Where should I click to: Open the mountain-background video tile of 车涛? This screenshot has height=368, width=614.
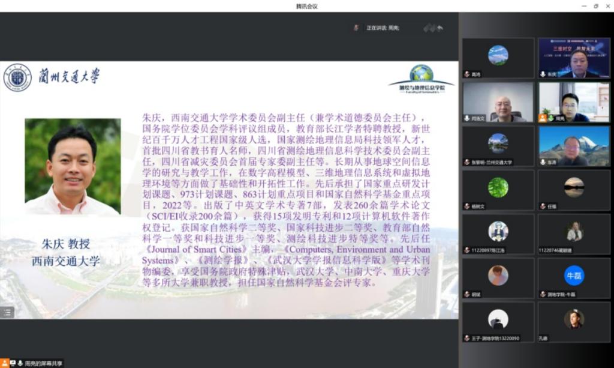pyautogui.click(x=574, y=146)
